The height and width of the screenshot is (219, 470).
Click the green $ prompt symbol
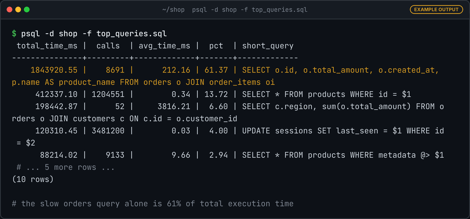tap(14, 34)
